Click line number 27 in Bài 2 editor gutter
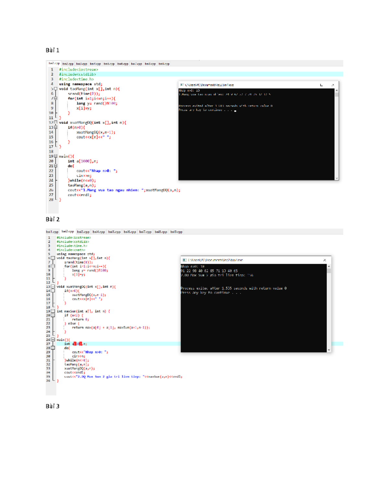Viewport: 389px width, 504px height. coord(48,344)
